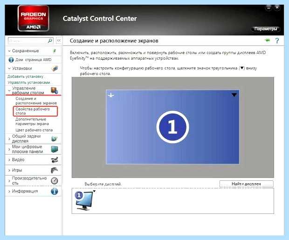Click the Мои цифровые плоские панели icon

click(55, 149)
